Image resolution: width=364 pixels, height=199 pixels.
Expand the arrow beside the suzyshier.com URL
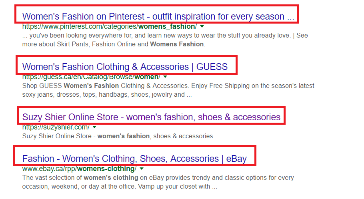coord(94,127)
